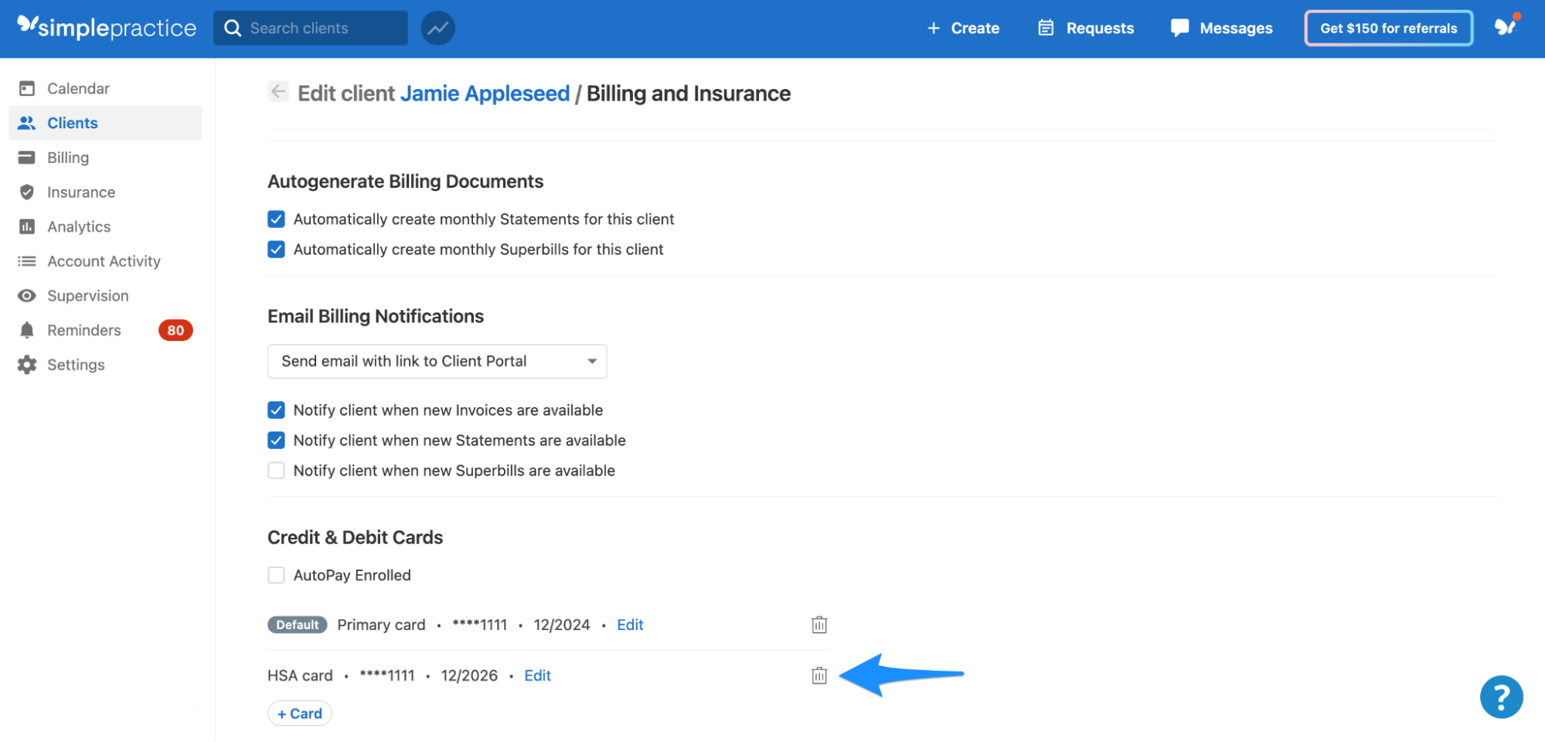This screenshot has height=742, width=1545.
Task: Click inside the Search clients field
Action: tap(317, 28)
